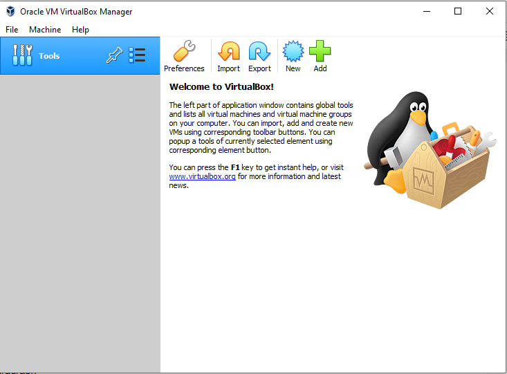Click the empty virtual machine list area
Screen dimensions: 507x374
coord(80,221)
